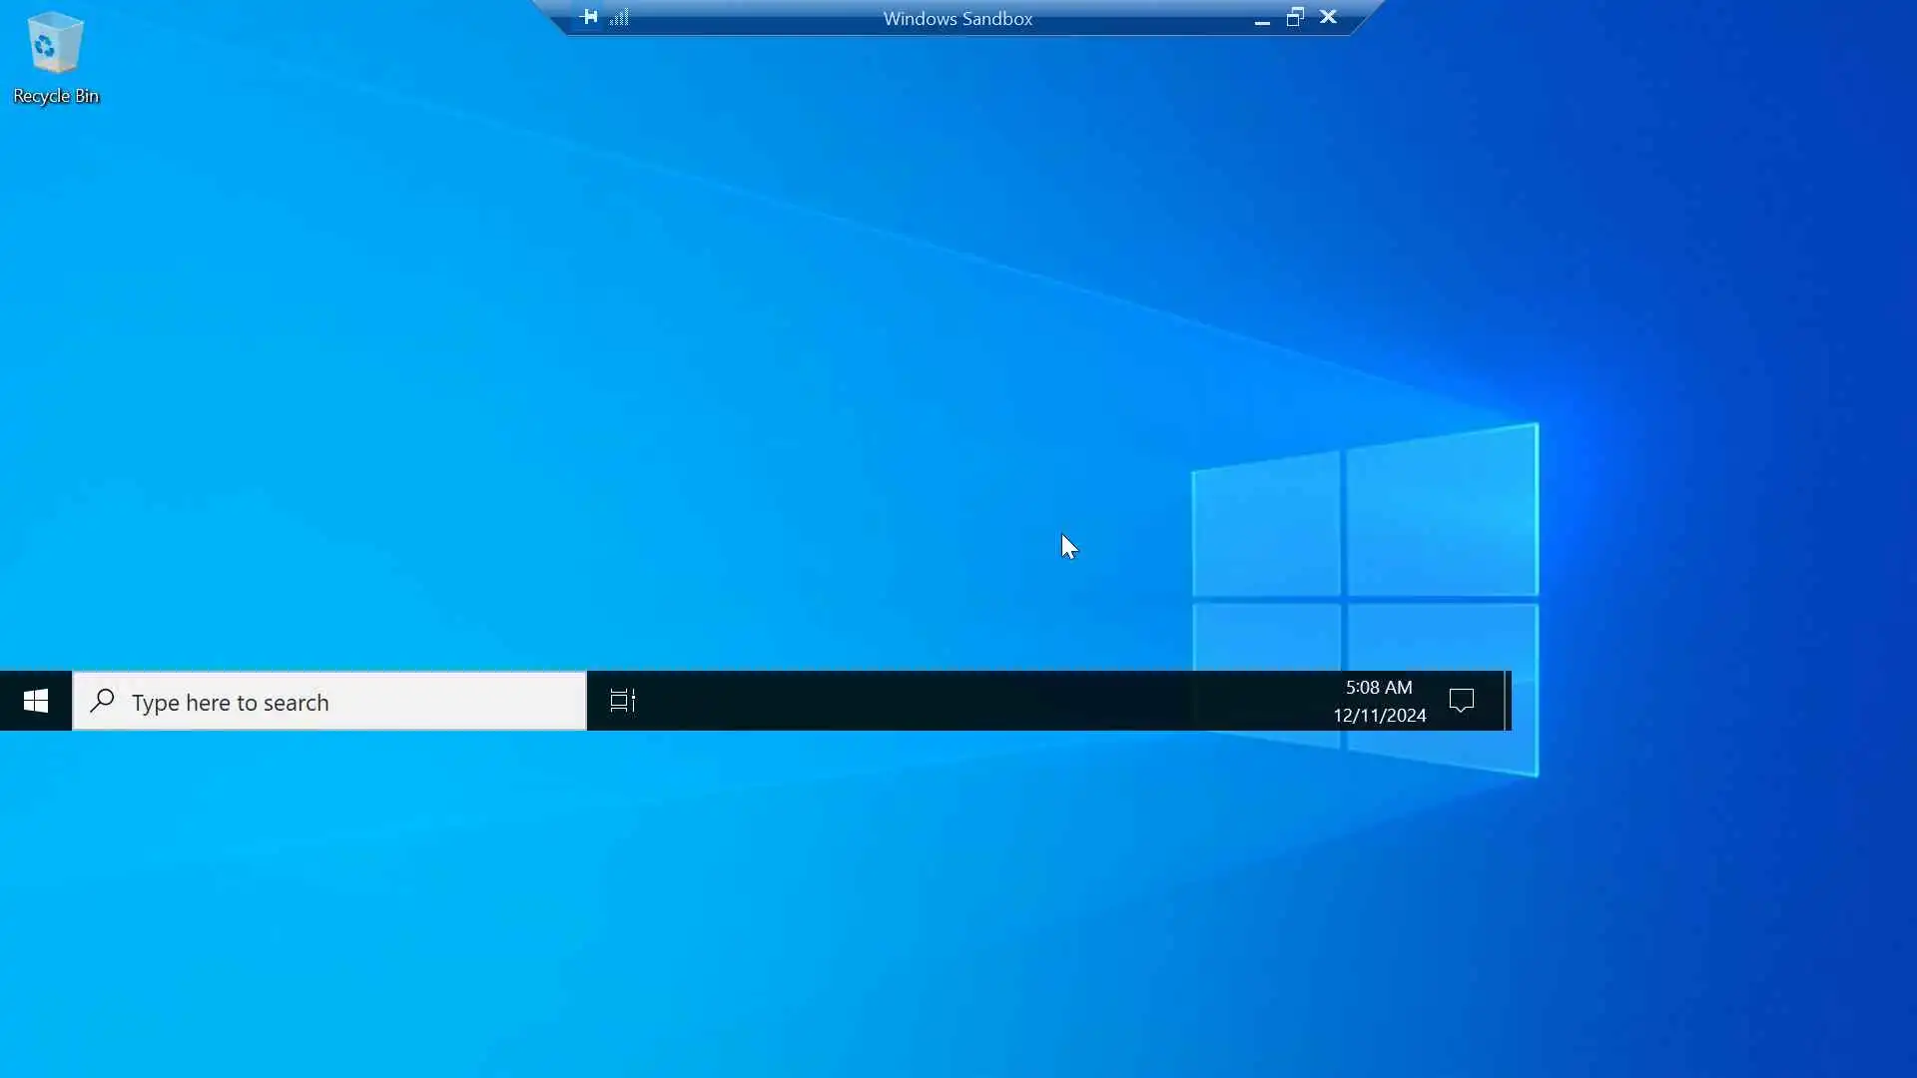Open the Action Center notifications icon

(x=1461, y=701)
